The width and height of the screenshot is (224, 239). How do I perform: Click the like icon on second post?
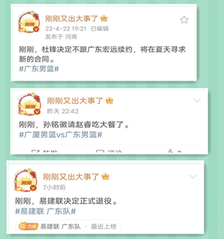click(171, 151)
